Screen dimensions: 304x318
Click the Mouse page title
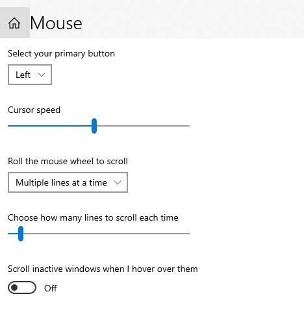[x=56, y=23]
